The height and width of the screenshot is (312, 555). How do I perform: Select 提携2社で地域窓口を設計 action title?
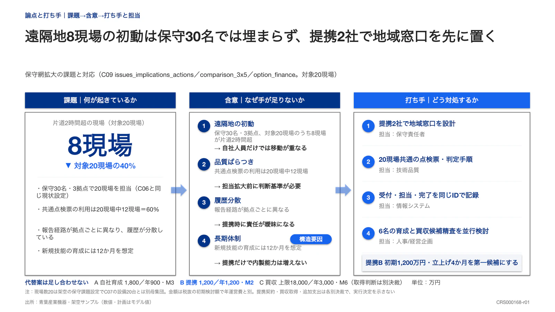417,124
